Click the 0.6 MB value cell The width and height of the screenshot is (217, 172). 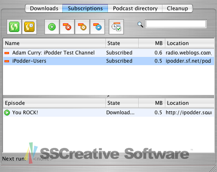[158, 53]
